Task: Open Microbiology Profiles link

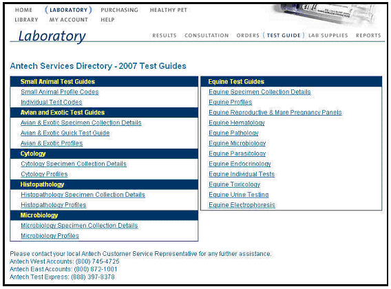Action: pos(50,235)
